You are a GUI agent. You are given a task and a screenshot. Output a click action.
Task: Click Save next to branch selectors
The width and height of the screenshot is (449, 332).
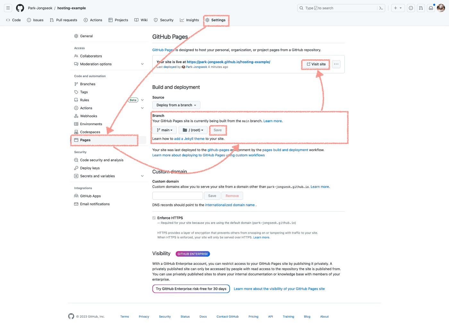pyautogui.click(x=218, y=130)
